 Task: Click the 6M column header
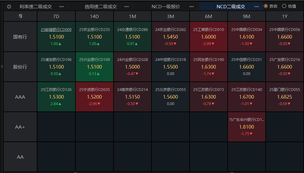(x=208, y=16)
